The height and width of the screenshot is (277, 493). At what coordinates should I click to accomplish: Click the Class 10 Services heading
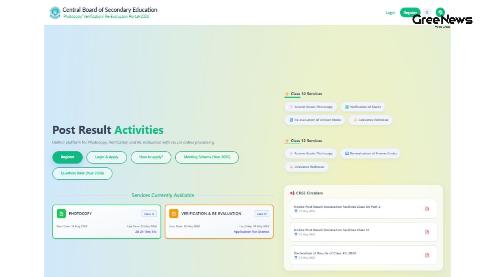click(306, 94)
